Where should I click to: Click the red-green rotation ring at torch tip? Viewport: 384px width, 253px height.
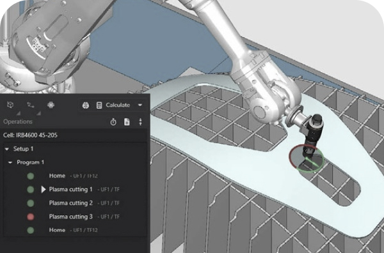pos(306,158)
